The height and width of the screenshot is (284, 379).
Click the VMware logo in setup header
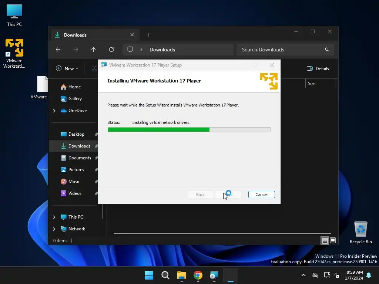click(269, 81)
